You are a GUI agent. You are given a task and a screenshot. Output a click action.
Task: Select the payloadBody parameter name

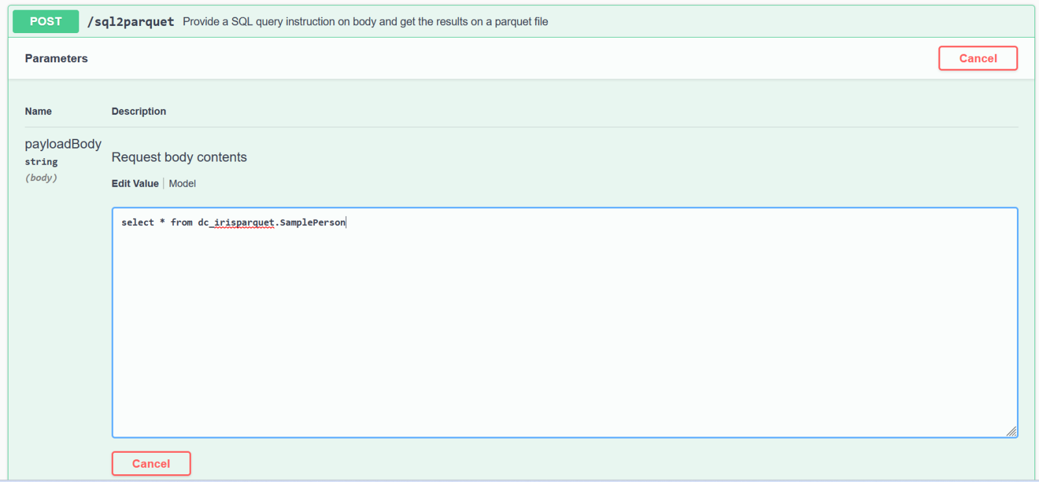click(63, 144)
